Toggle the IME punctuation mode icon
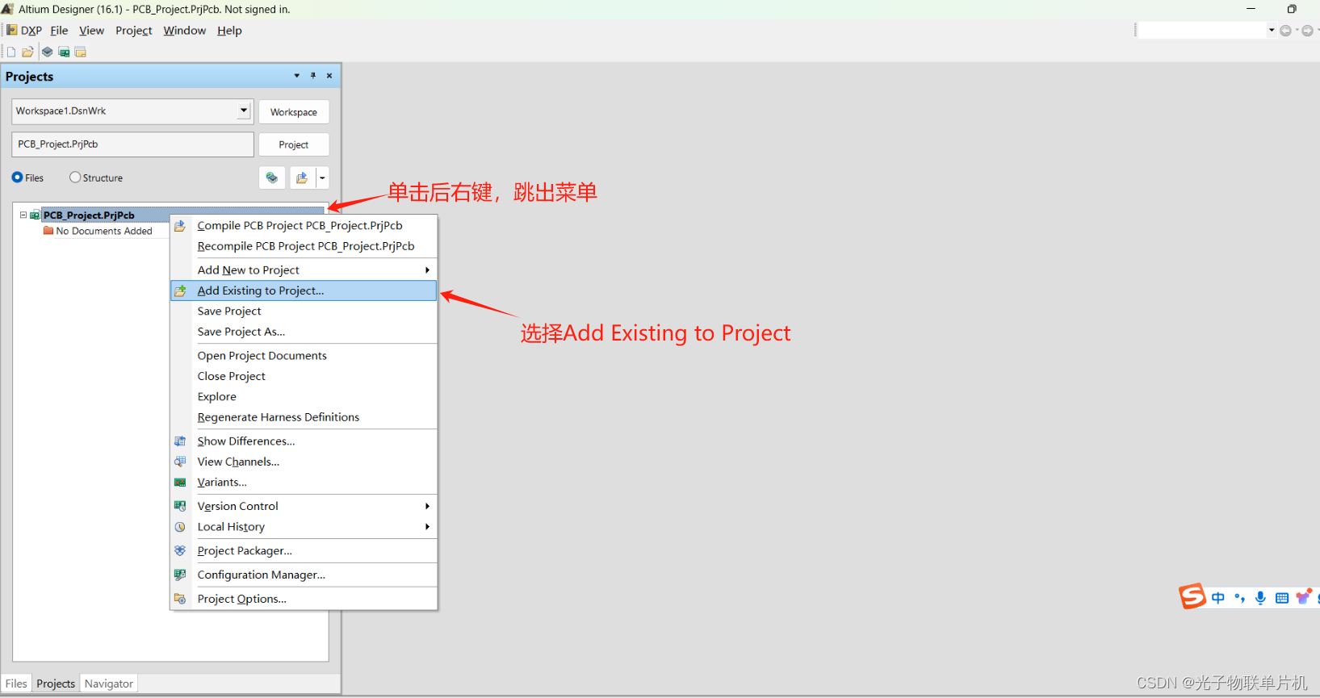1320x698 pixels. pos(1239,598)
